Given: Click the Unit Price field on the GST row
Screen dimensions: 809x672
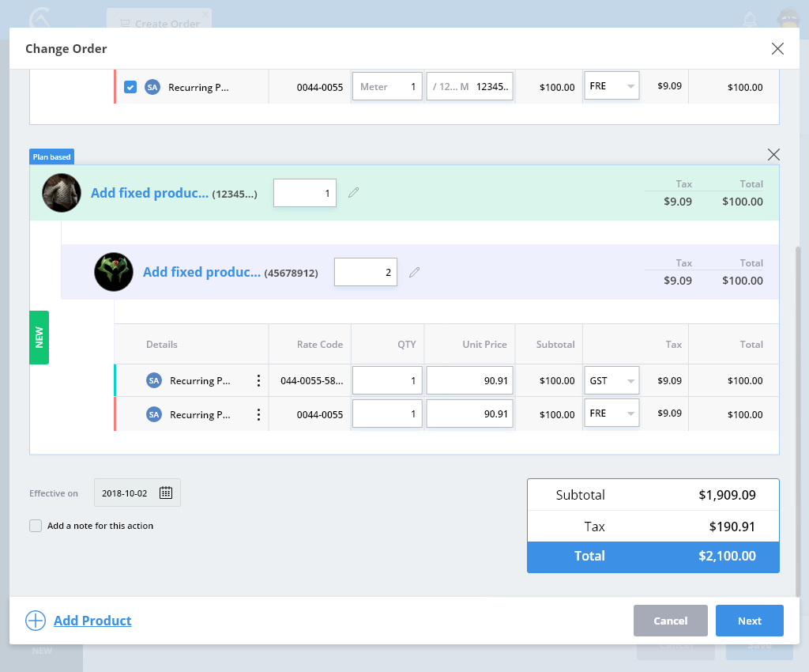Looking at the screenshot, I should pos(469,381).
